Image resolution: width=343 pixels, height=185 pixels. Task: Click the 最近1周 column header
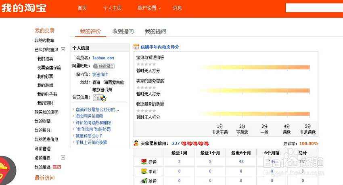179,153
